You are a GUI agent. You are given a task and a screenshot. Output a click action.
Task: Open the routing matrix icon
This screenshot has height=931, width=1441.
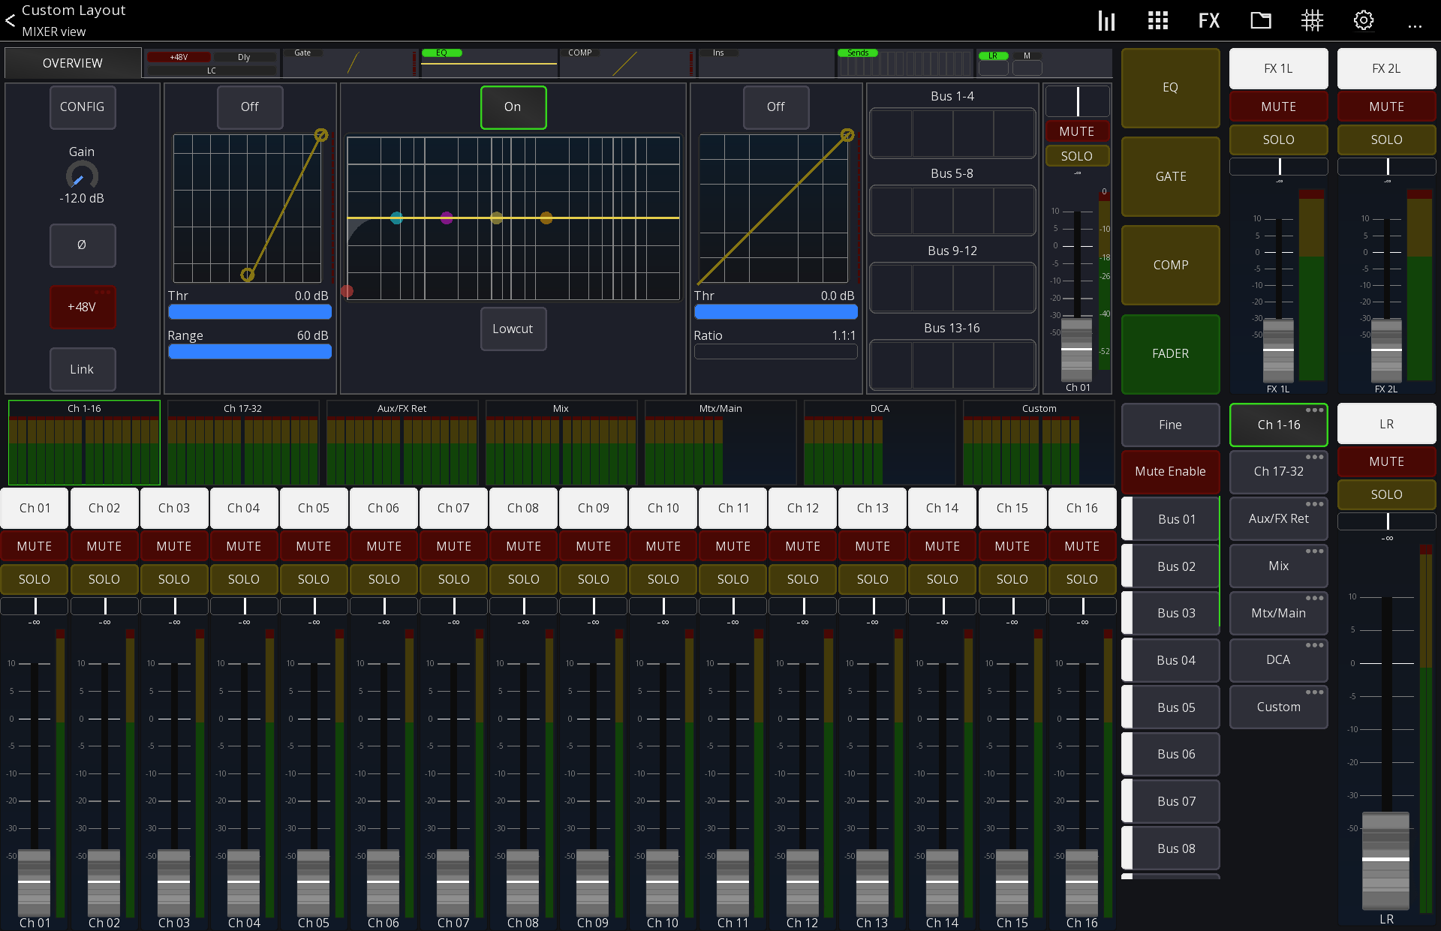pyautogui.click(x=1312, y=21)
